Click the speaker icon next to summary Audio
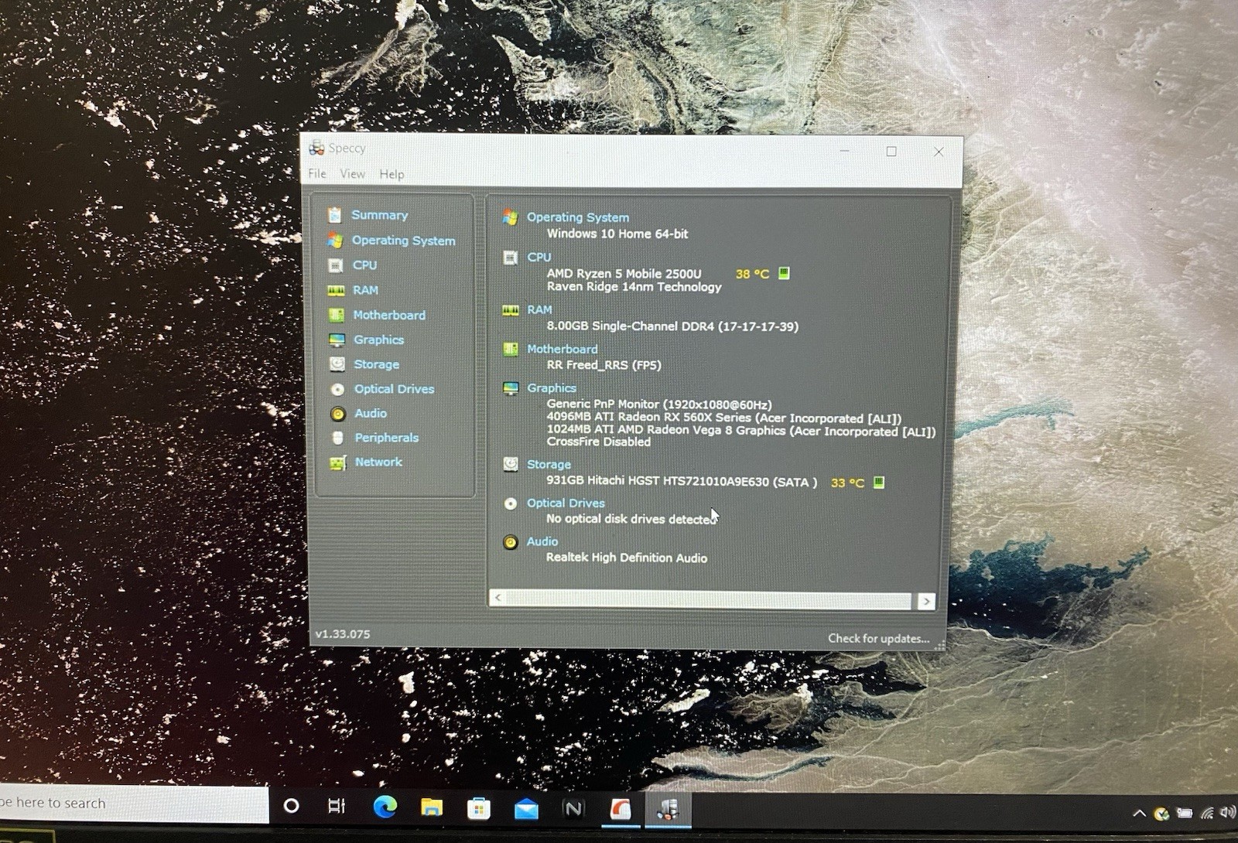 (510, 542)
